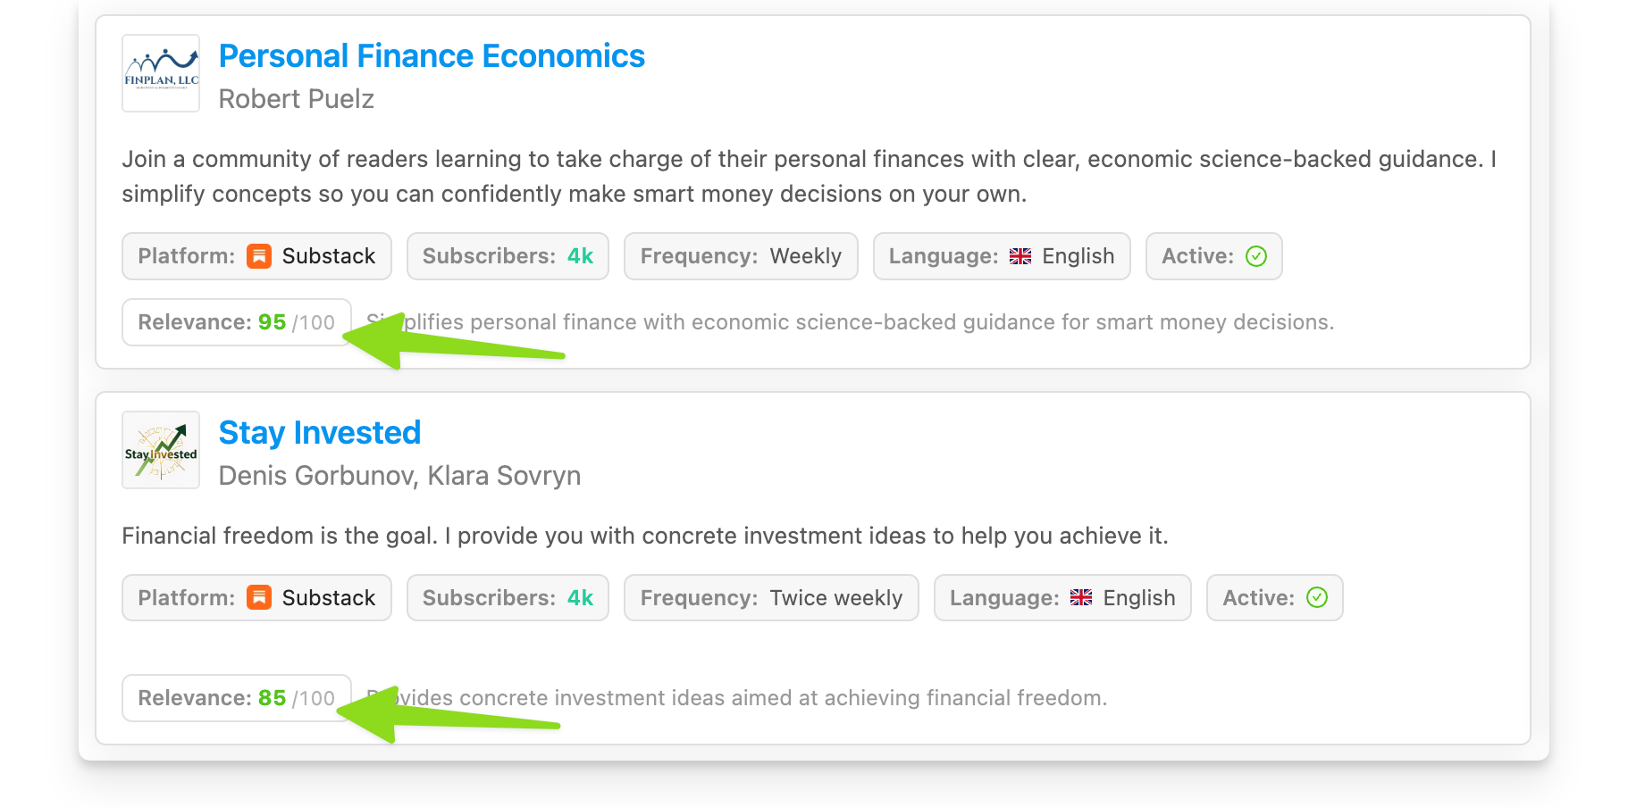
Task: Click author name Robert Puelz
Action: (x=297, y=99)
